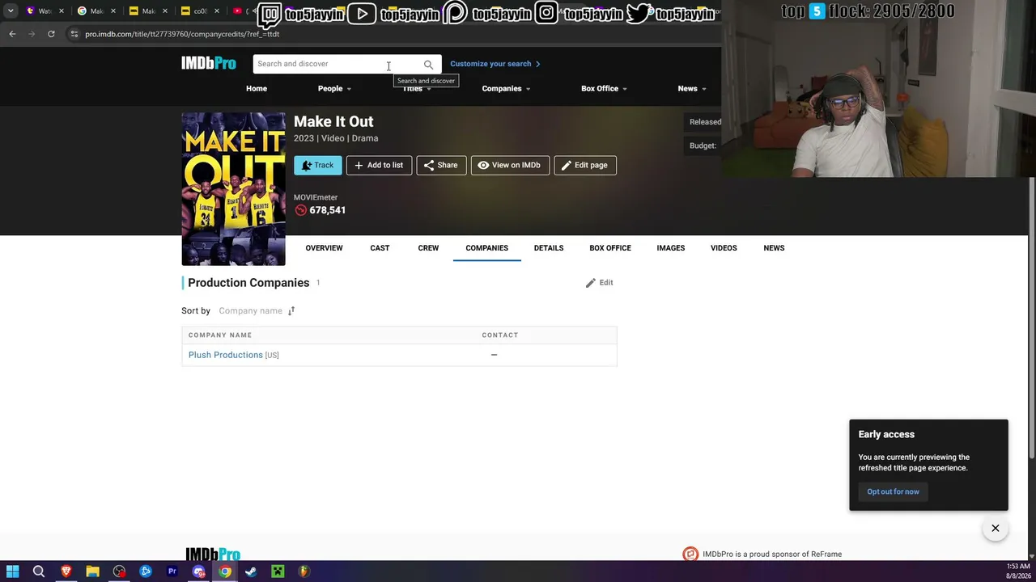Reload the current browser page

pos(51,34)
